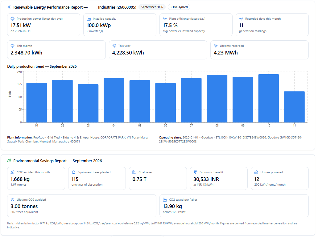The height and width of the screenshot is (237, 318).
Task: Click the 207 trees equivalent subtext
Action: click(24, 212)
